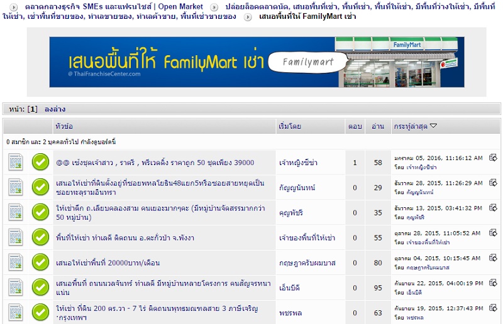This screenshot has width=503, height=324.
Task: Click green check icon in เลียบคลองสาม row
Action: coord(40,212)
